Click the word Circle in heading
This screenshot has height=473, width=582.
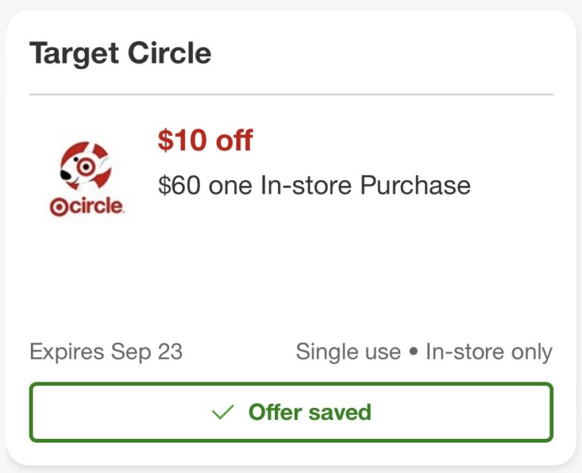(x=168, y=54)
